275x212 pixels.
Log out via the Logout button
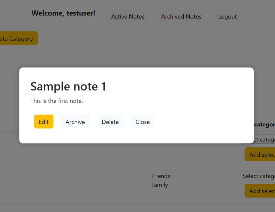coord(227,16)
